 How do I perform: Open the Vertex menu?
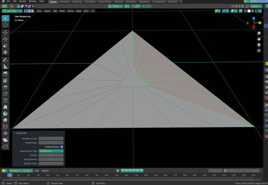[x=70, y=11]
